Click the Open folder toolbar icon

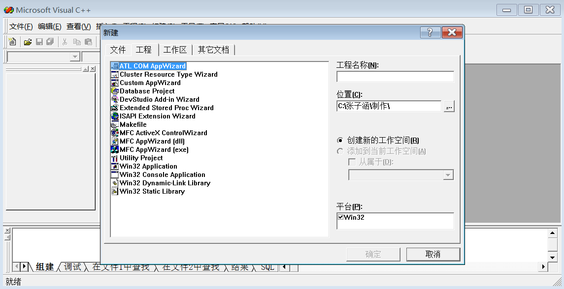tap(28, 42)
